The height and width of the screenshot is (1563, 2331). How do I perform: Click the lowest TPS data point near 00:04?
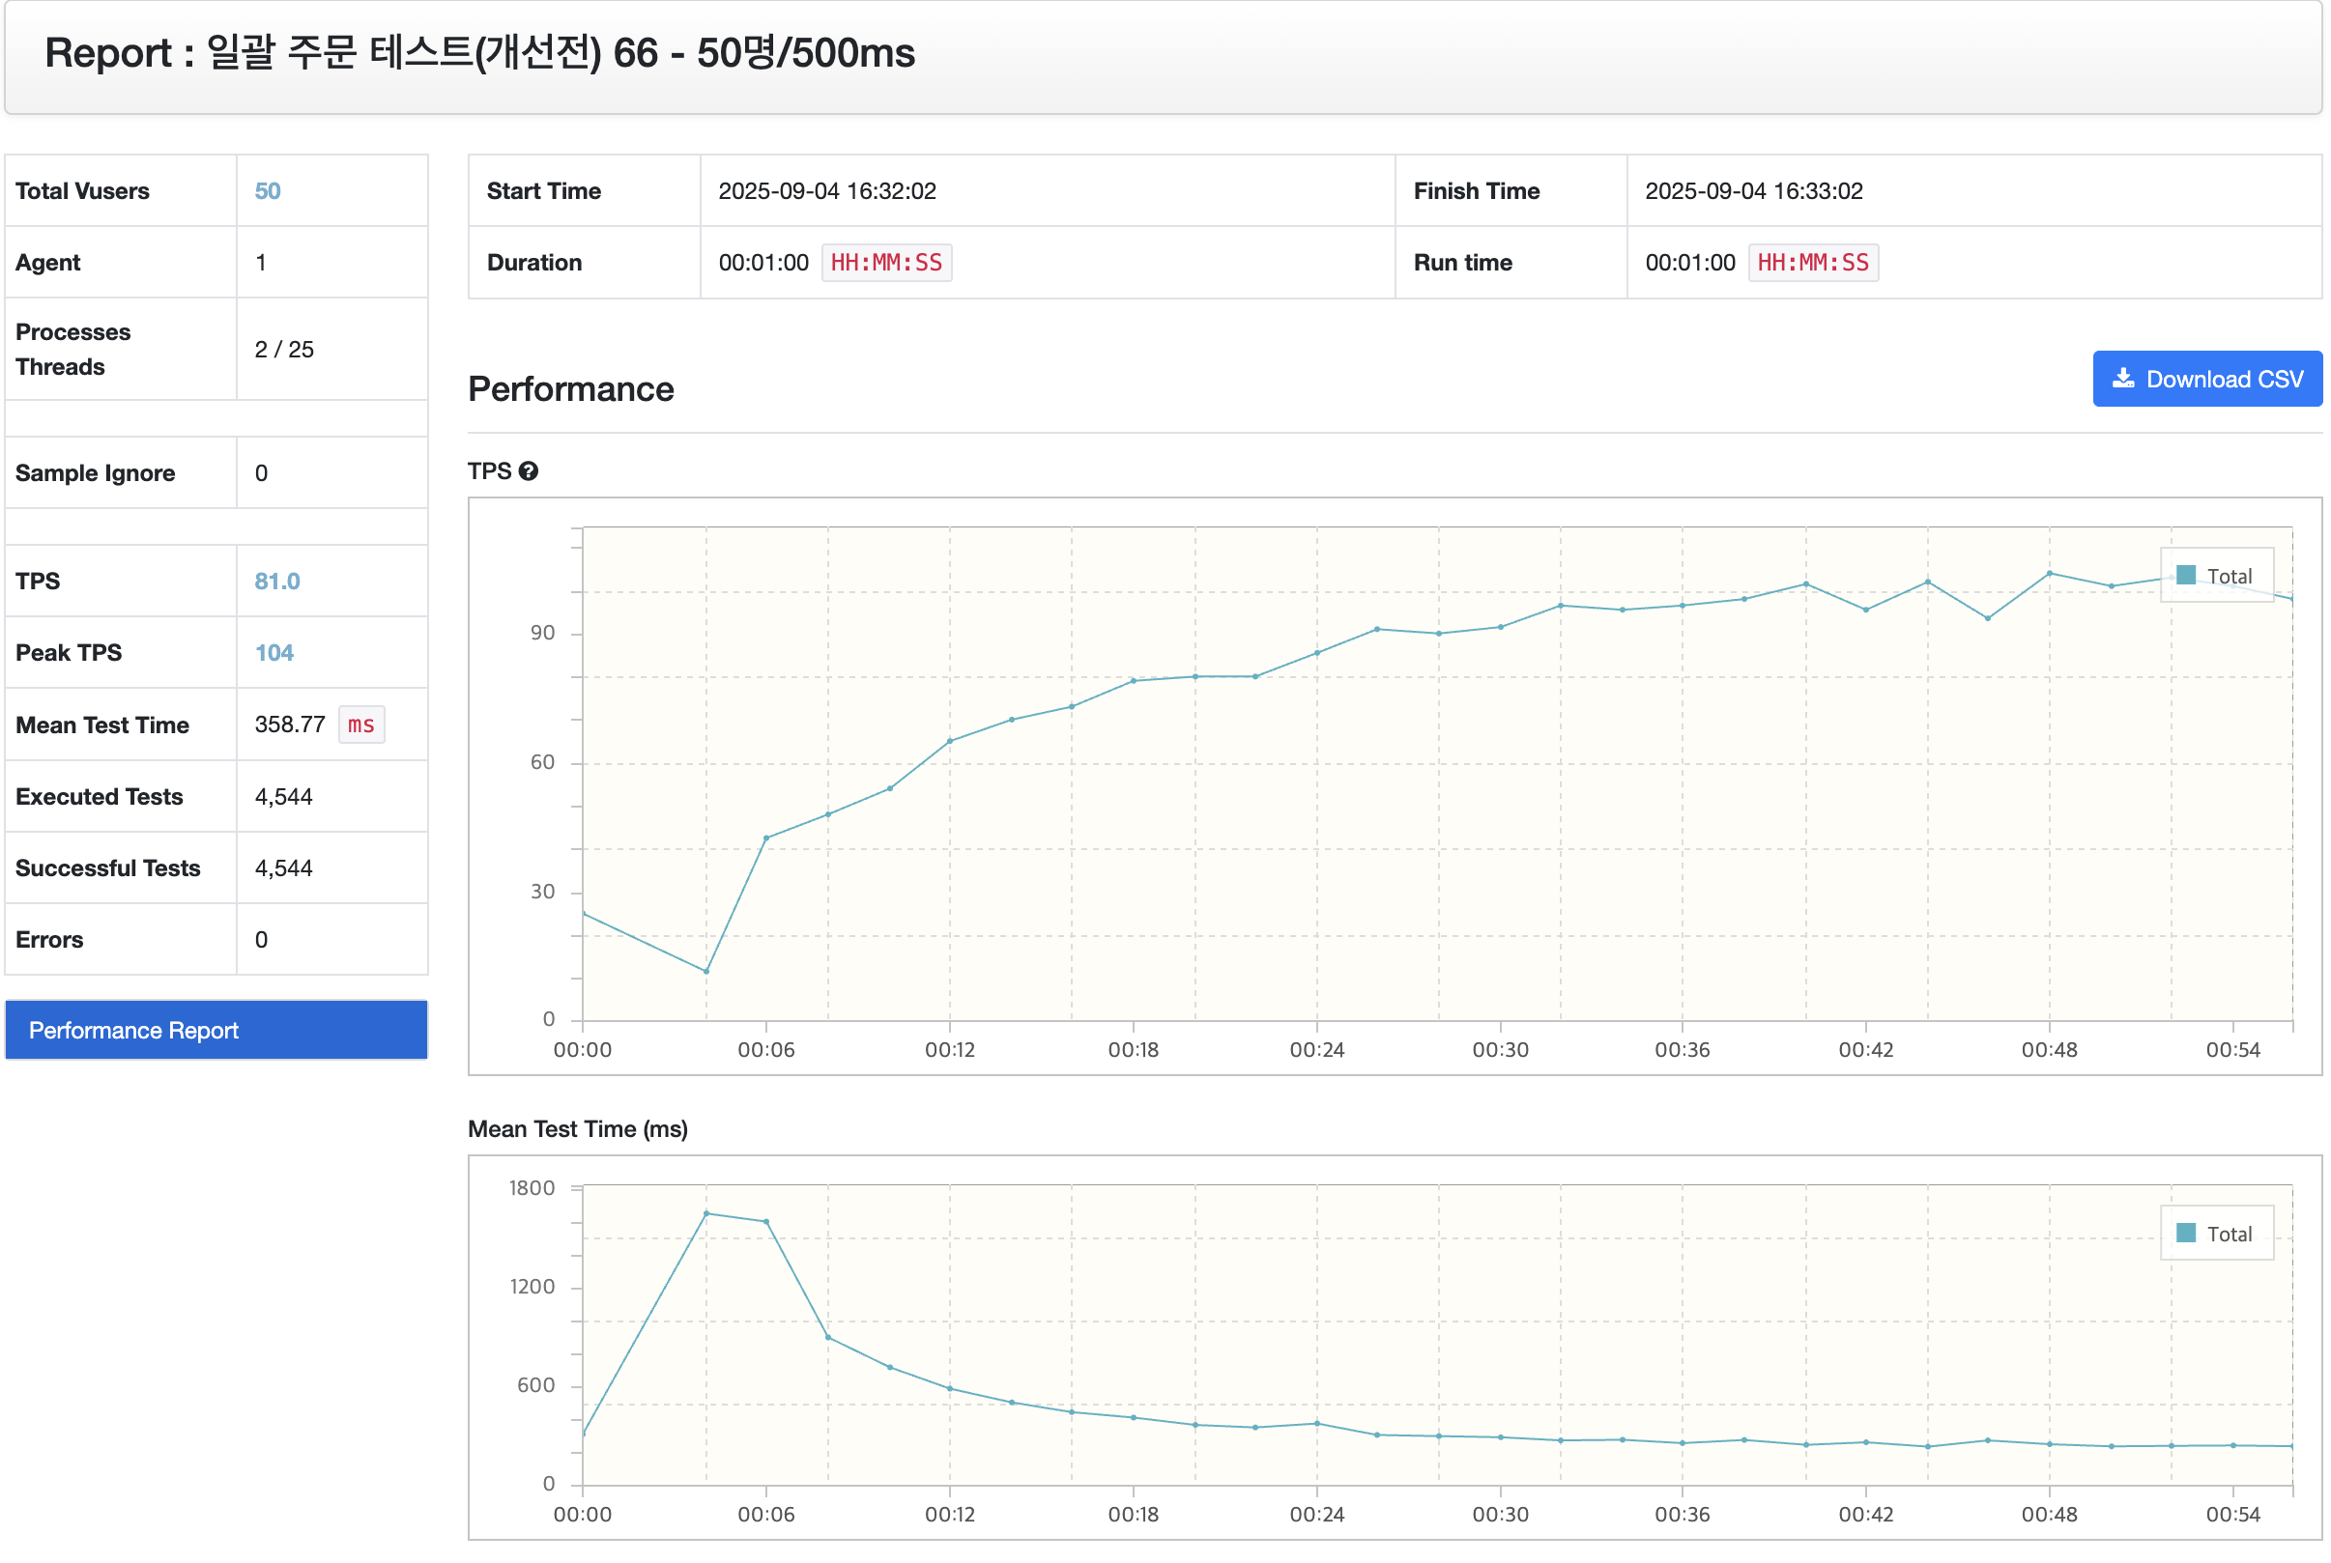coord(705,972)
